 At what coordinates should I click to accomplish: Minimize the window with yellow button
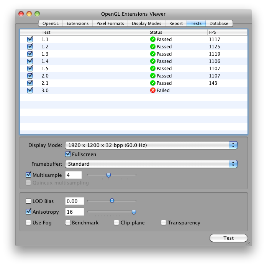29,14
